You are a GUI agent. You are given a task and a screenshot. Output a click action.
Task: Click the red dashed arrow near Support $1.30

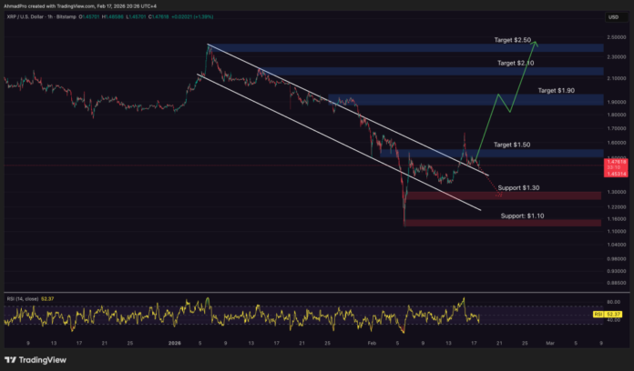pyautogui.click(x=495, y=188)
